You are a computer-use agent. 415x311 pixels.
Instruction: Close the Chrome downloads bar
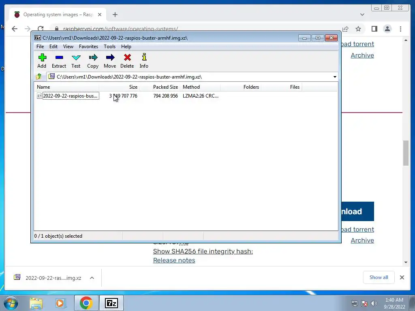point(402,277)
